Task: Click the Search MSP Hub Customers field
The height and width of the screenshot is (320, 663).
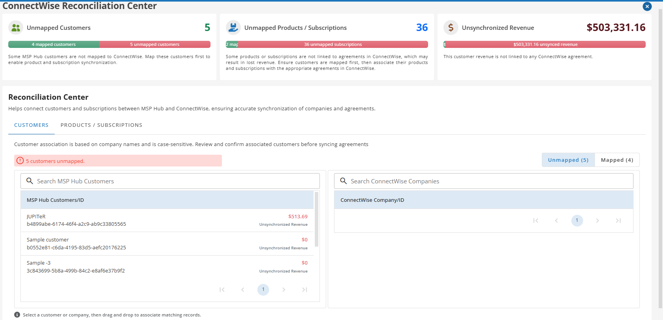Action: 170,181
